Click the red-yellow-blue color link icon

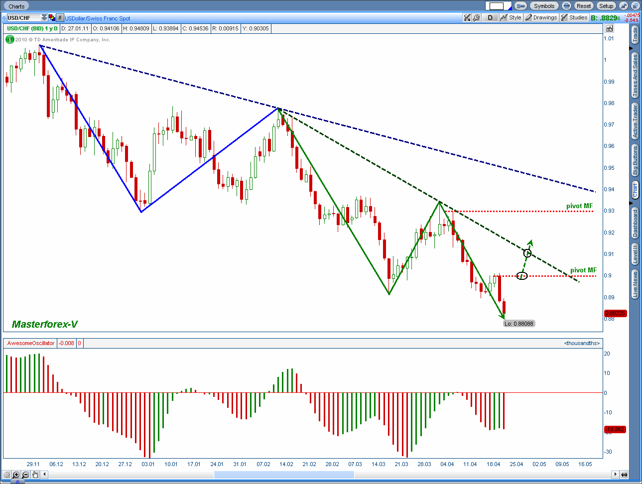point(52,17)
